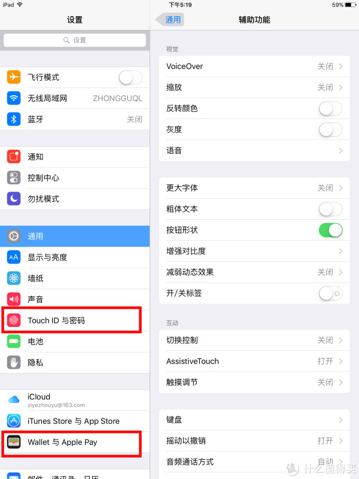Expand 增强对比度 chevron
Screen dimensions: 359x479
[x=340, y=251]
